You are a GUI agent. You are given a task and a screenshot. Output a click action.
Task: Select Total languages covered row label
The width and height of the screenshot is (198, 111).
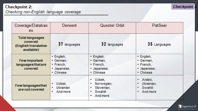point(31,44)
